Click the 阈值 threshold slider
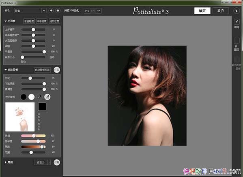Viewport: 243px width, 177px height. (x=33, y=46)
